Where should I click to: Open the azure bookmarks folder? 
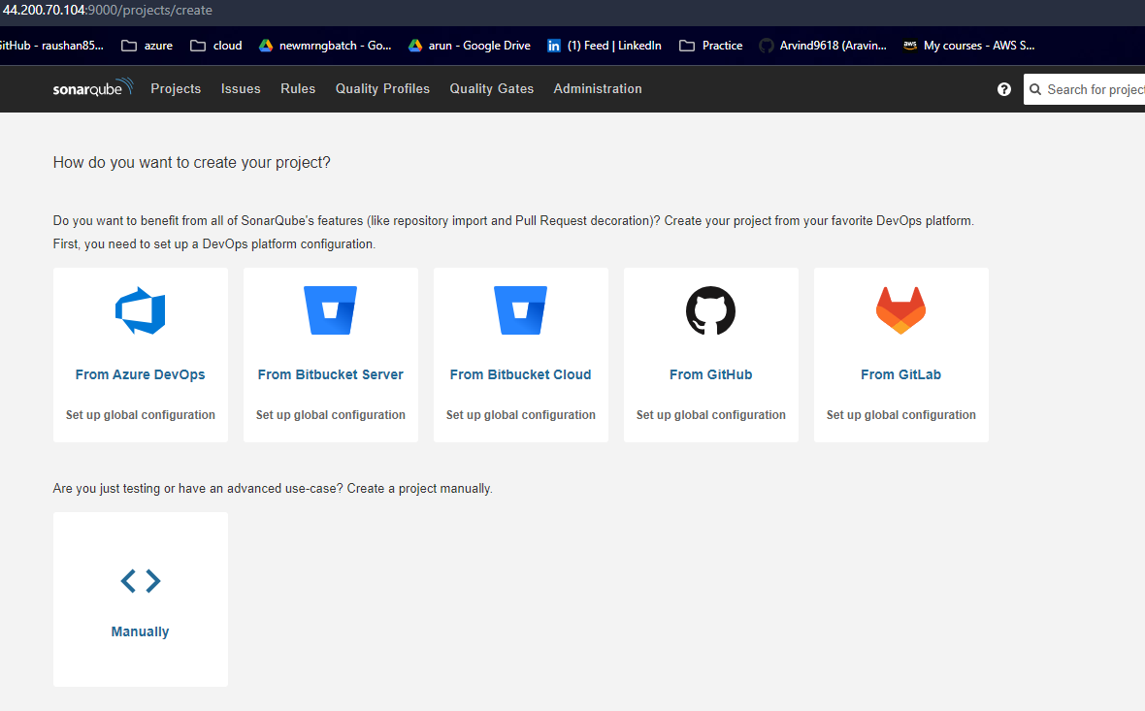click(147, 46)
